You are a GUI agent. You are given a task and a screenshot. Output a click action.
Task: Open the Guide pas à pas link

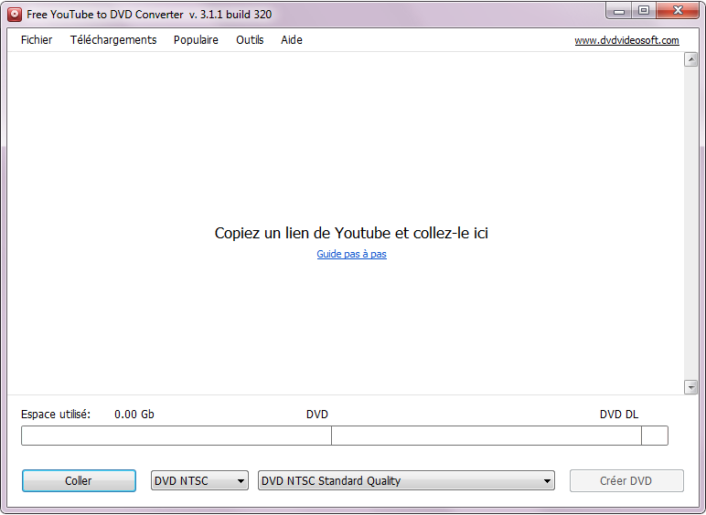(352, 254)
